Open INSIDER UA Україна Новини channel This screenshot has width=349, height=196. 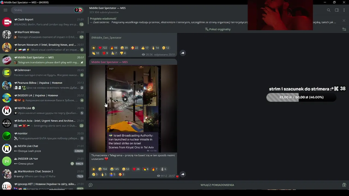point(43,98)
